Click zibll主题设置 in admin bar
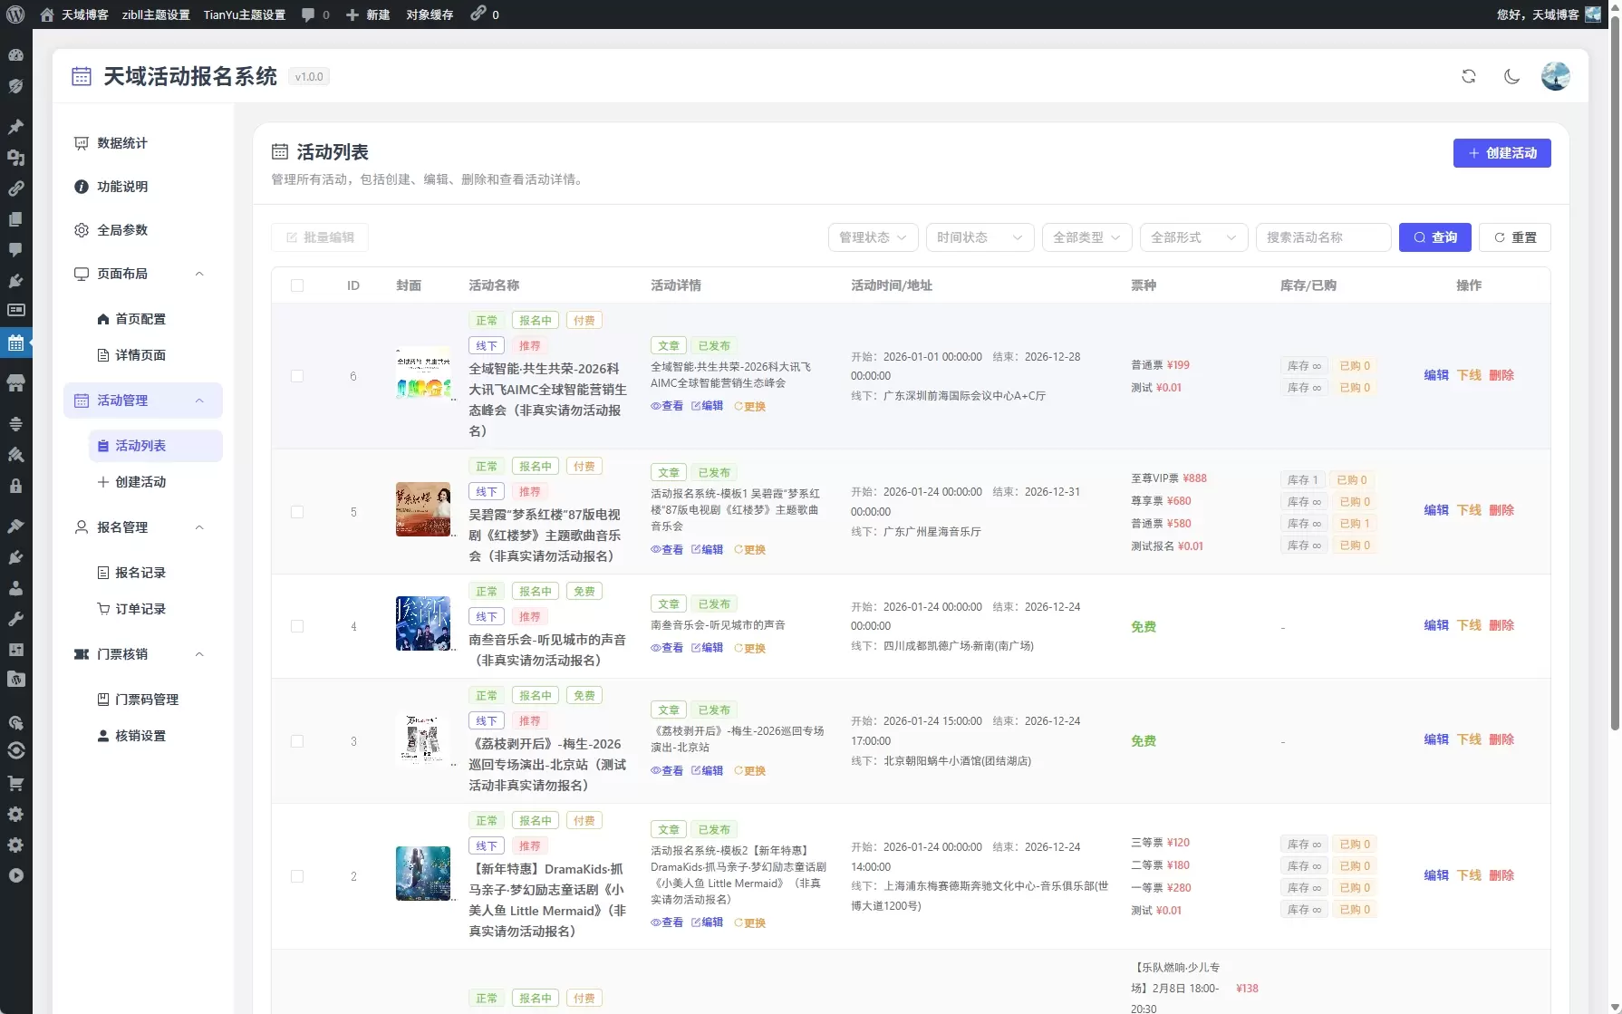The image size is (1622, 1014). (x=156, y=14)
